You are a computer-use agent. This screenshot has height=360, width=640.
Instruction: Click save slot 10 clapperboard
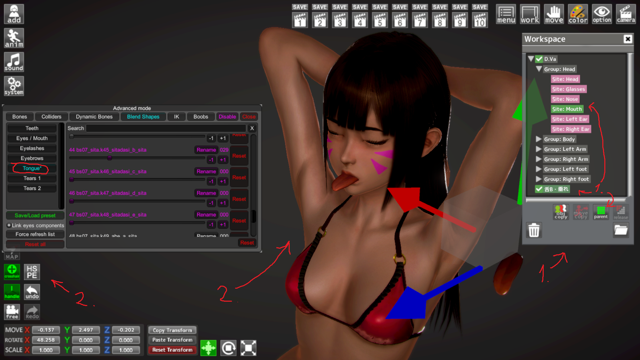point(480,20)
